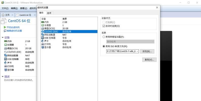Click CD/DVD icon in main window devices panel

(6, 52)
